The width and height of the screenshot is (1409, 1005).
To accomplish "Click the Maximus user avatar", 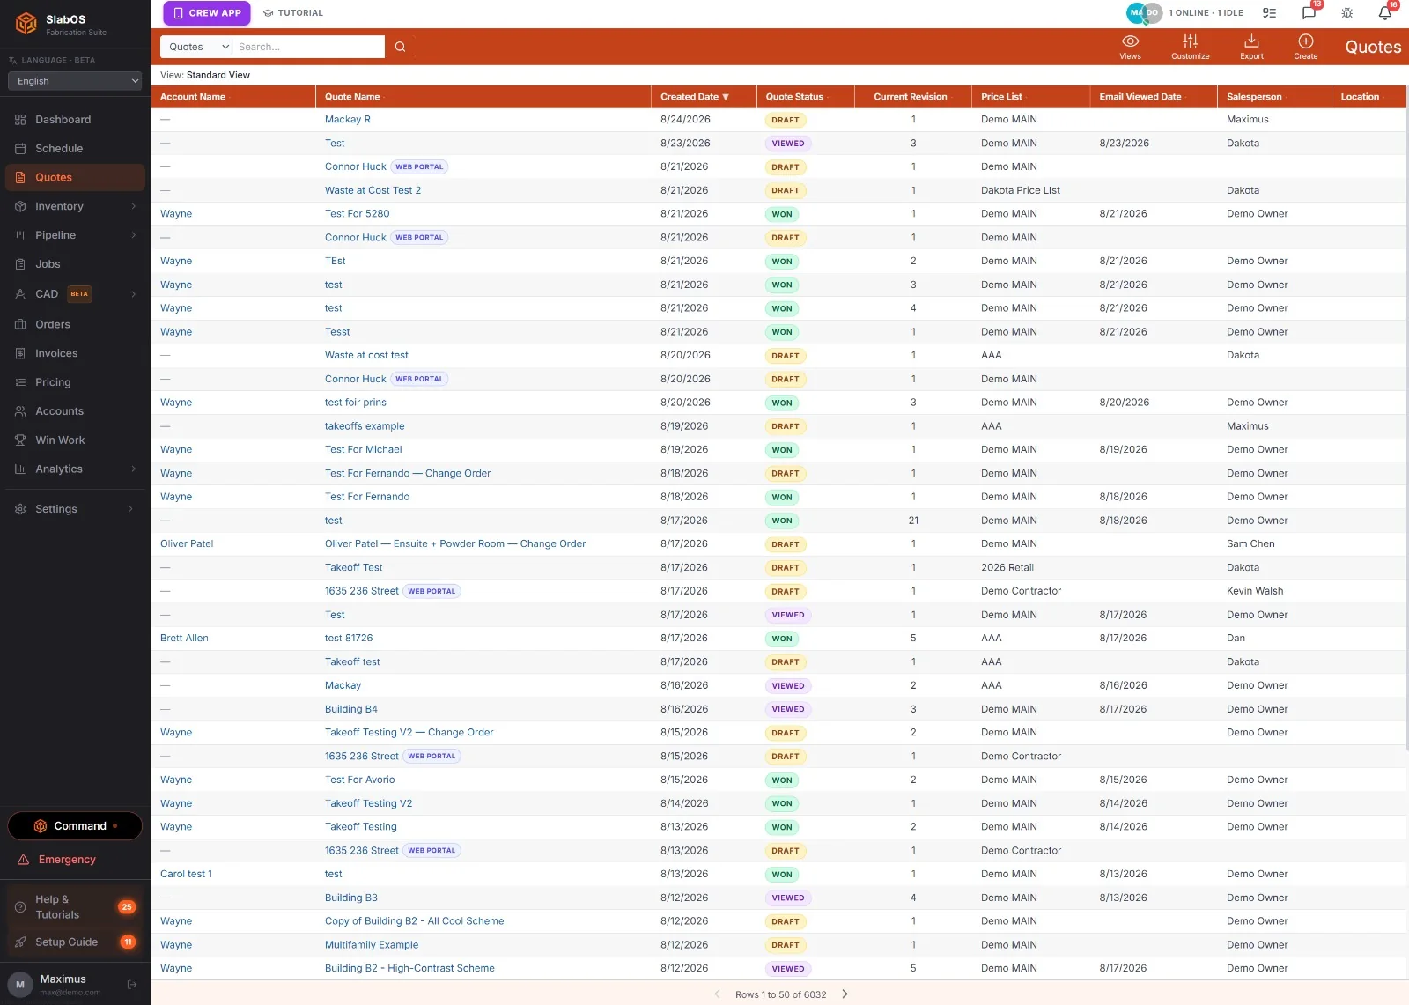I will (x=20, y=985).
